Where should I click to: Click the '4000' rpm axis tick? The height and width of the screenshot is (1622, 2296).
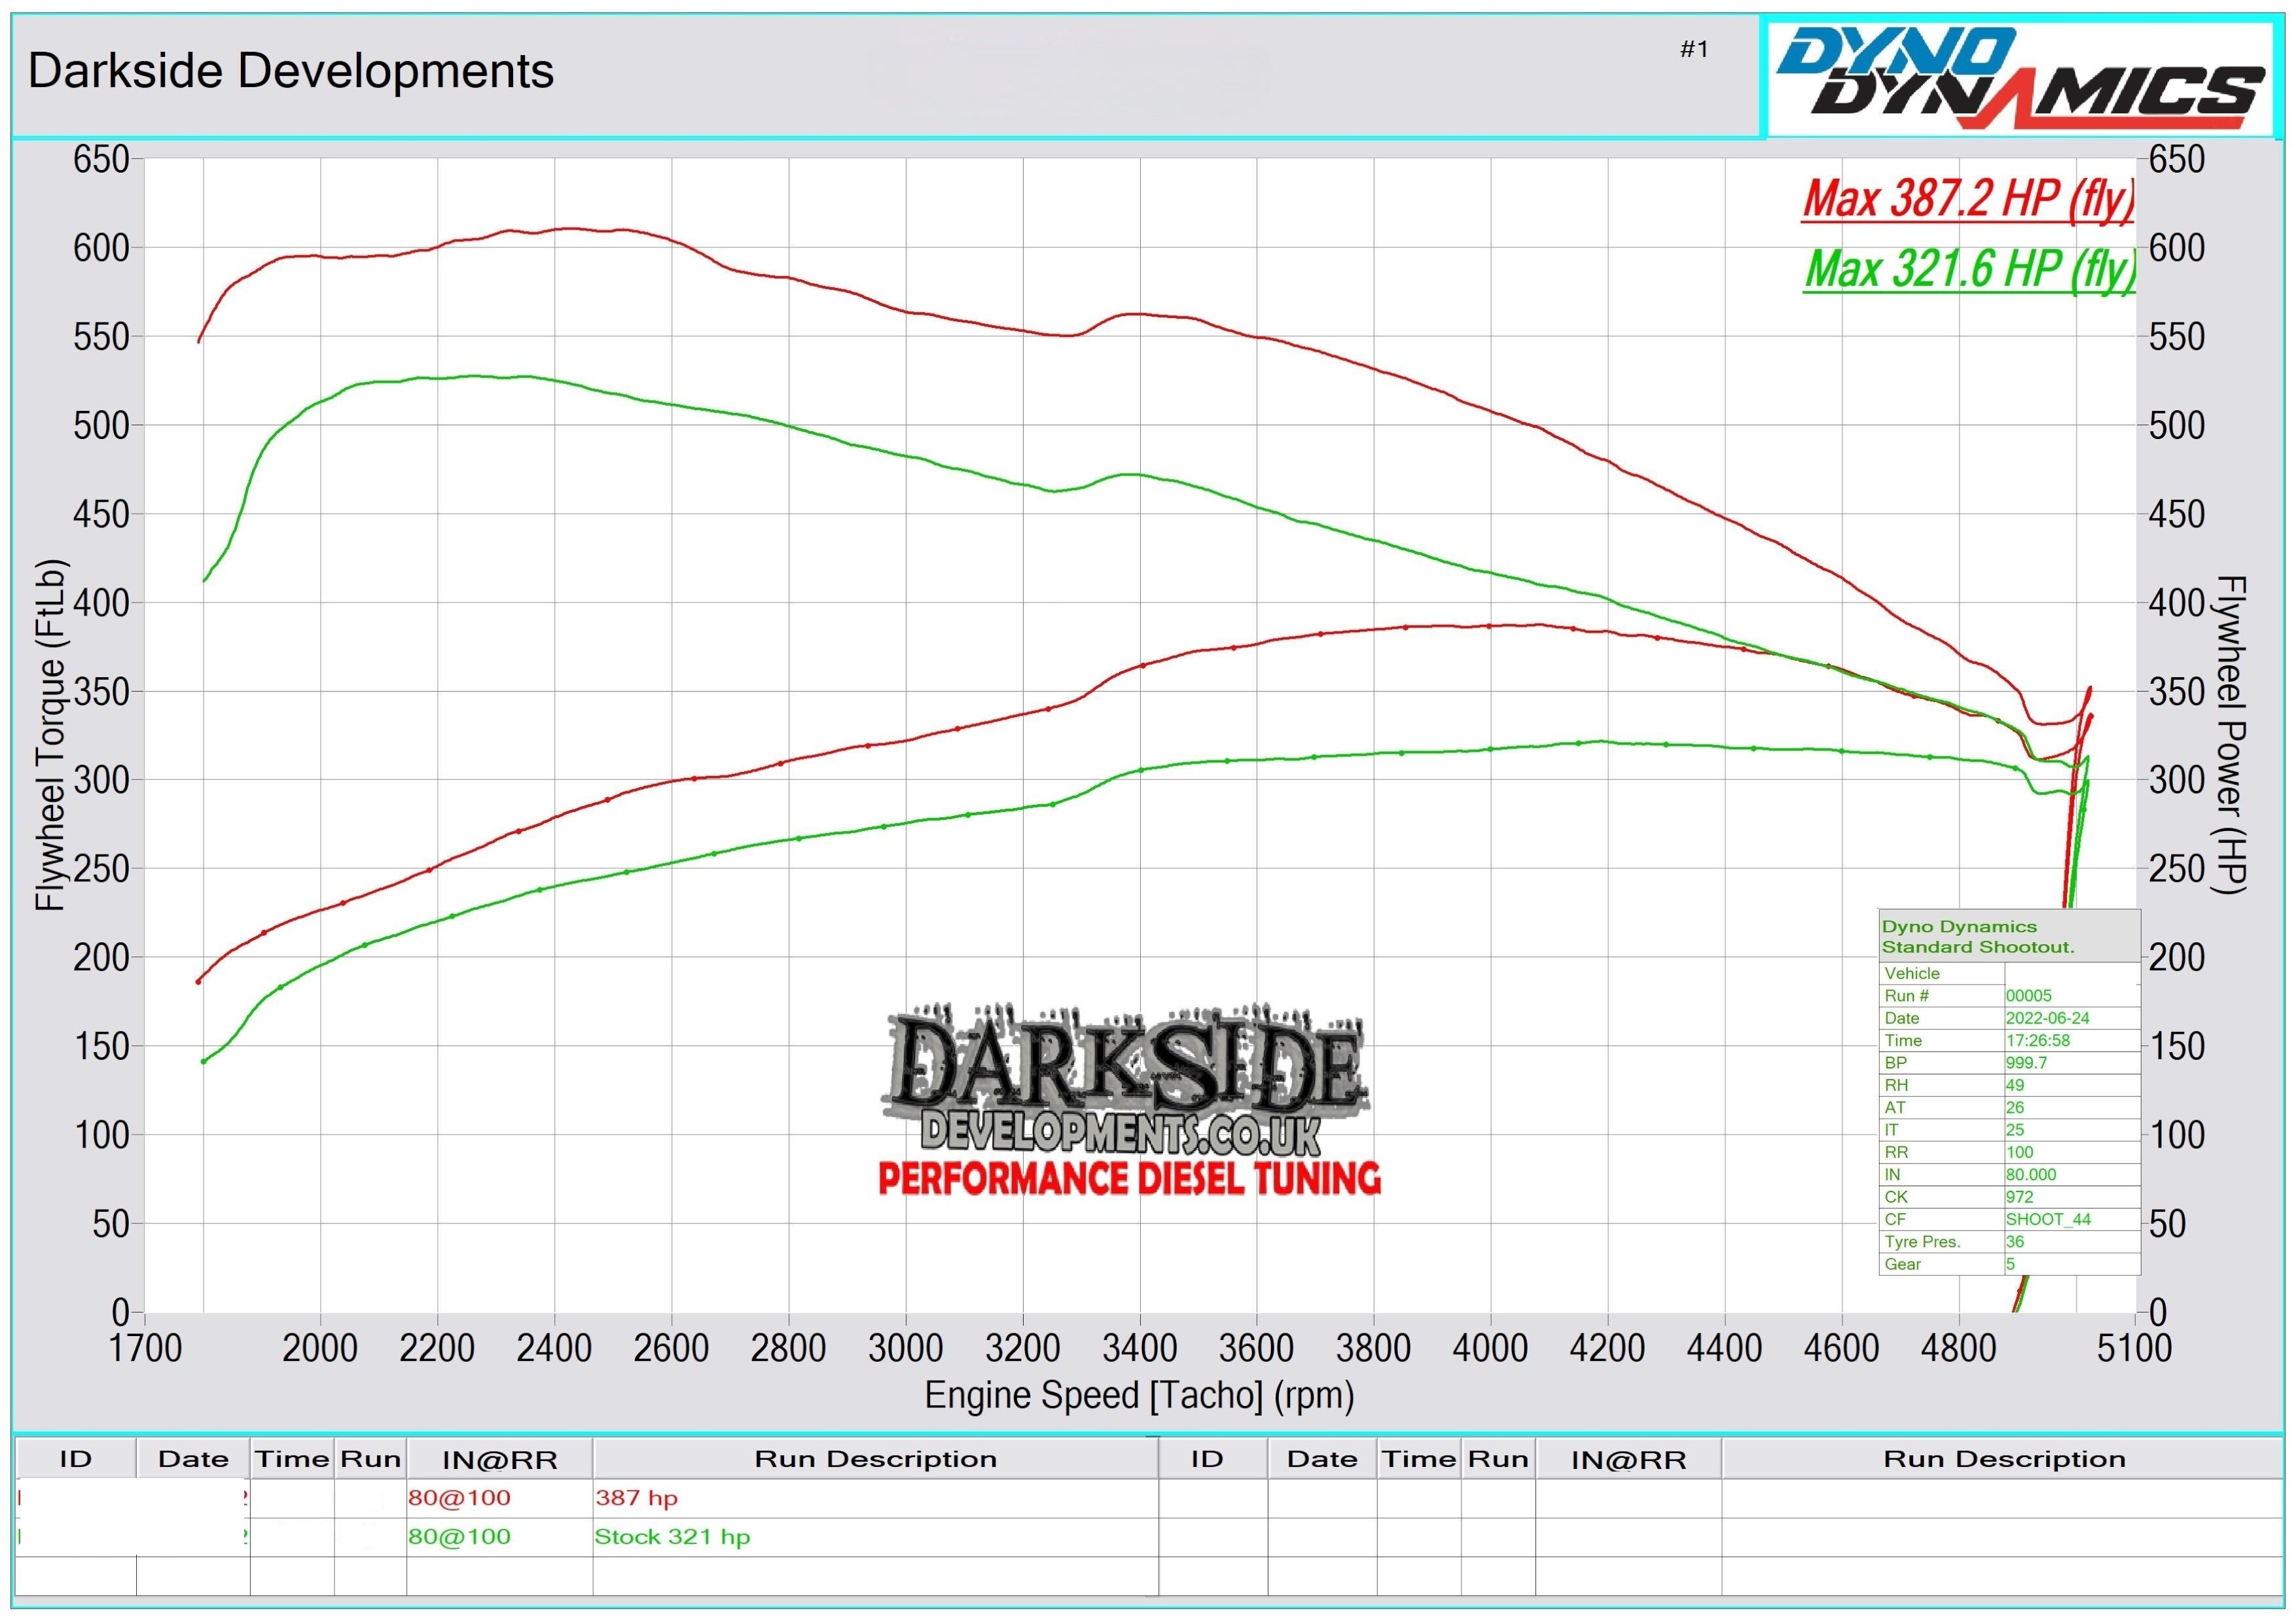pyautogui.click(x=1490, y=1348)
